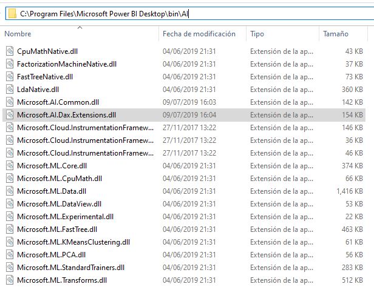Click icon of 146 KB Cloud.InstrumentationFramework file

[x=10, y=127]
